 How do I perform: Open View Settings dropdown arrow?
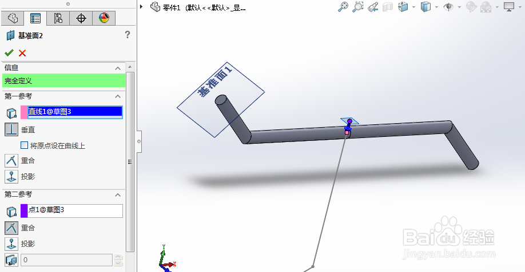520,7
